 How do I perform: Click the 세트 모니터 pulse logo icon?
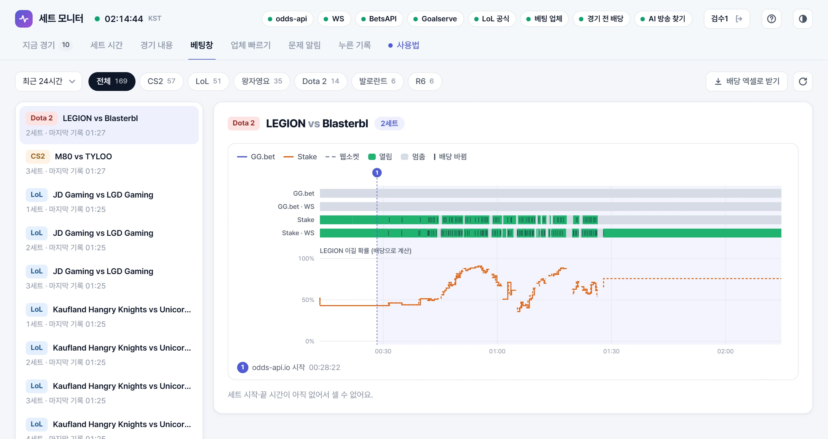tap(24, 19)
